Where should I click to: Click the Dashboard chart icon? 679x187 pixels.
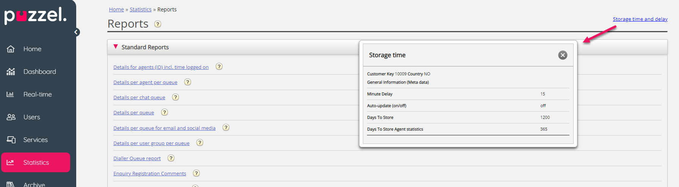coord(11,72)
